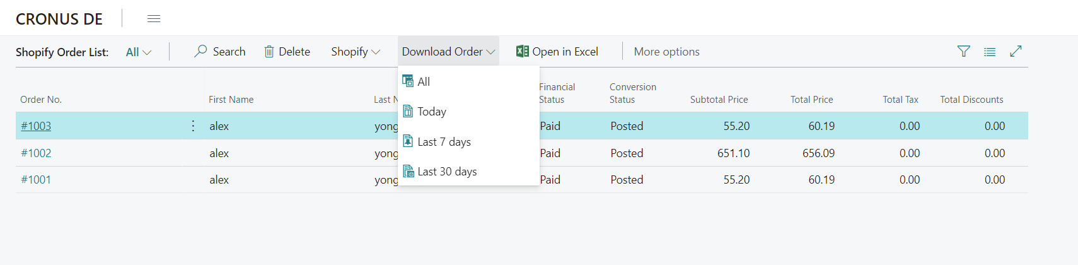
Task: Expand the All view selector dropdown
Action: tap(139, 52)
